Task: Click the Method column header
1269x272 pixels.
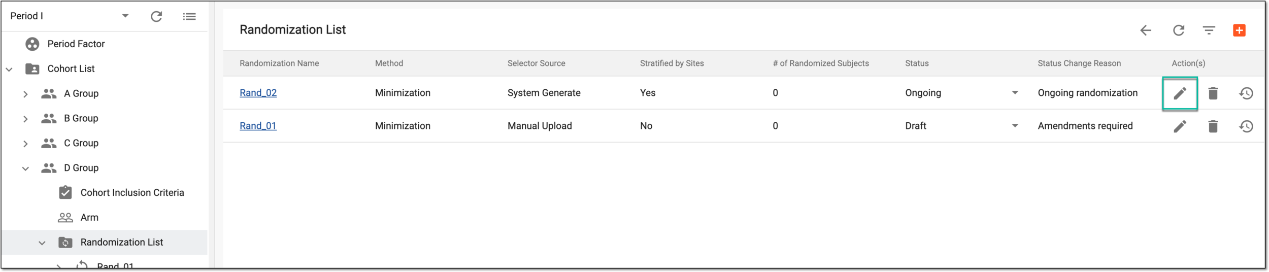Action: click(389, 63)
